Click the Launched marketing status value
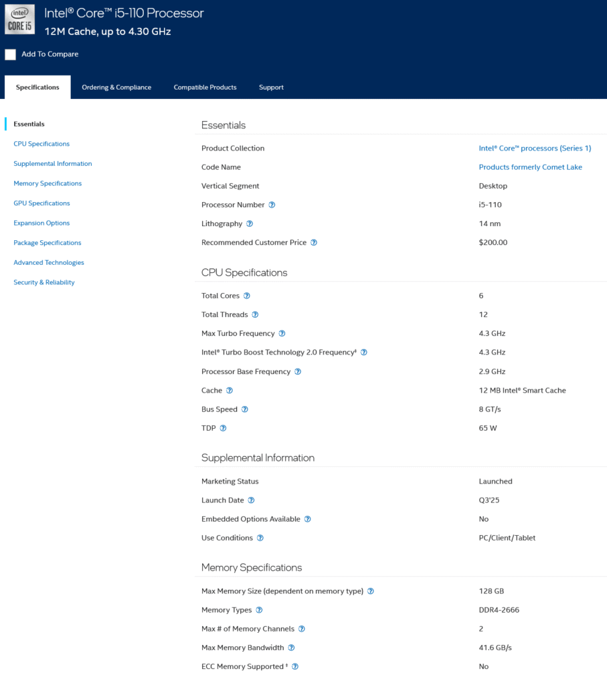 coord(495,482)
